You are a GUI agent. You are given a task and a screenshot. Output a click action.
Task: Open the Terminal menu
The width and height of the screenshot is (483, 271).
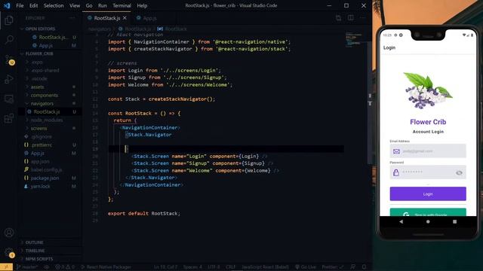(122, 5)
